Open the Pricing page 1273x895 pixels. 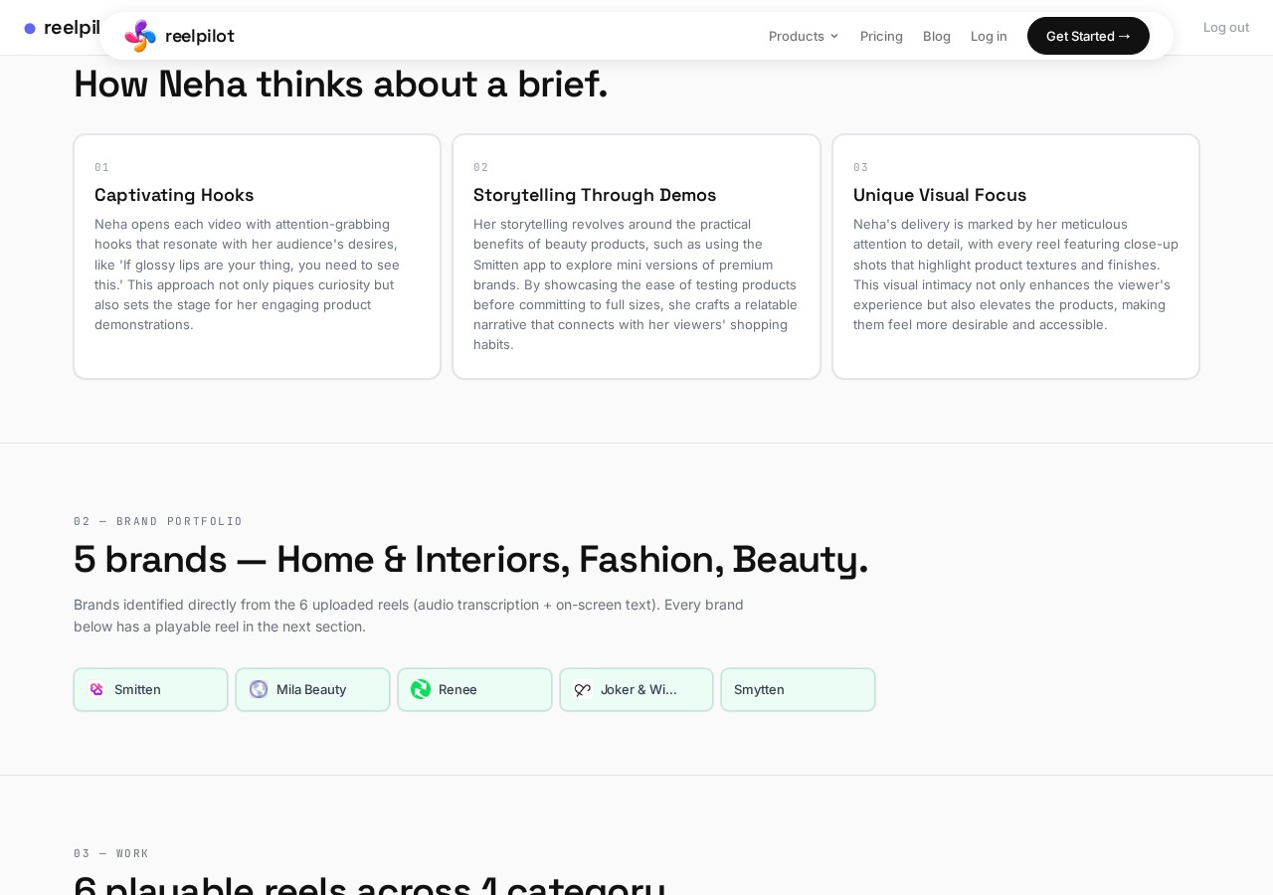tap(881, 36)
